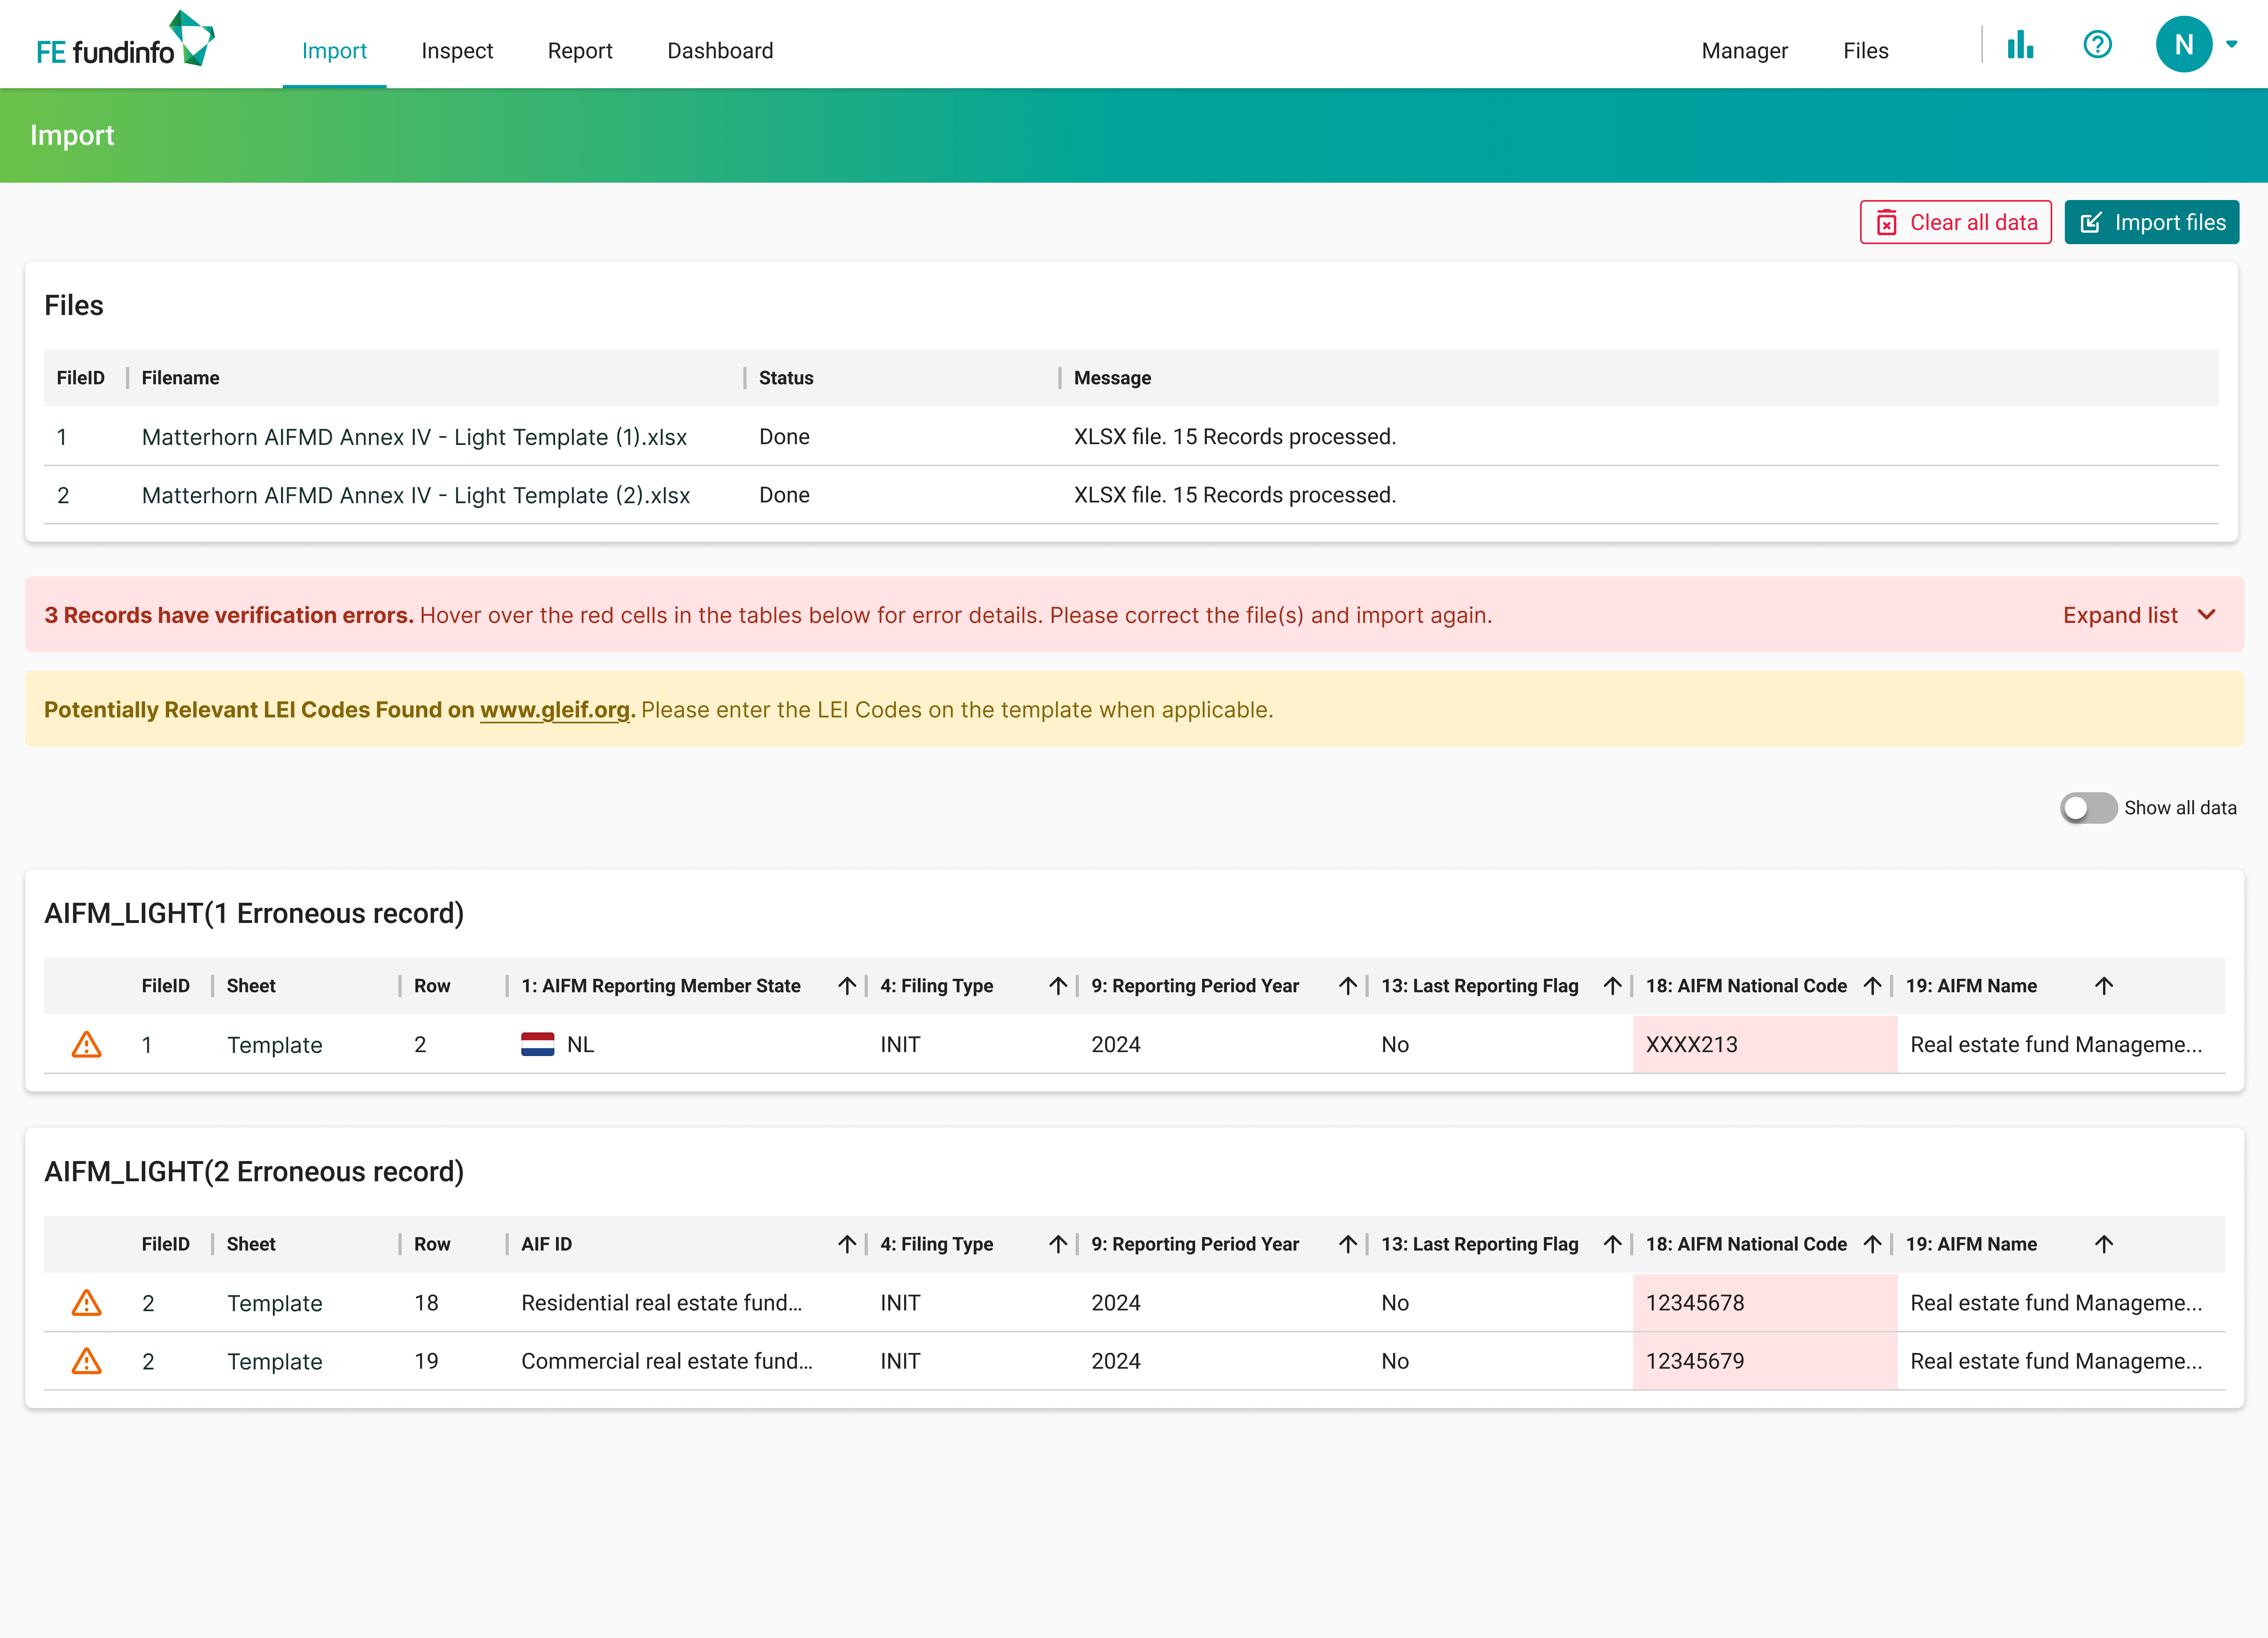Screen dimensions: 2268x1638
Task: Sort first table by AIFM Reporting Member State arrow
Action: pyautogui.click(x=847, y=986)
